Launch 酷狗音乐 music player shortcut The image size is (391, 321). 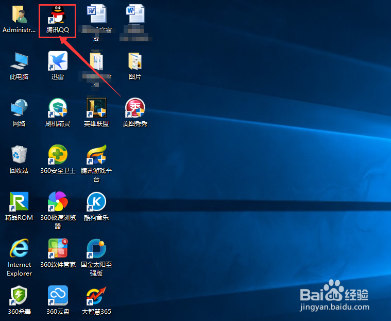(96, 201)
